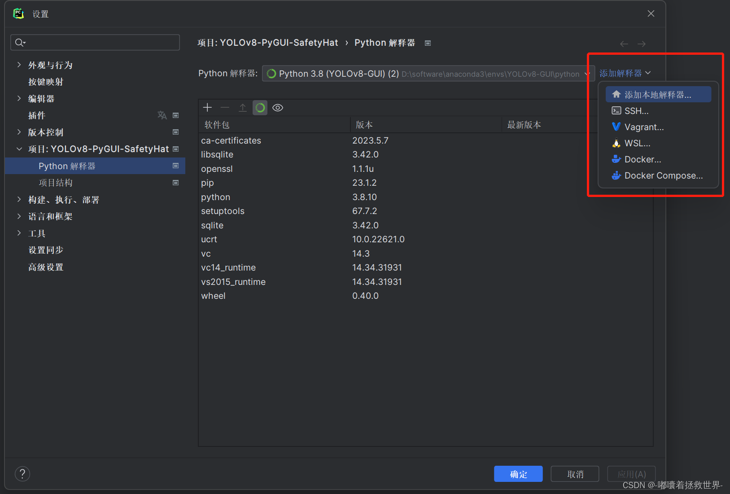
Task: Toggle the Conda package manager icon
Action: [x=260, y=108]
